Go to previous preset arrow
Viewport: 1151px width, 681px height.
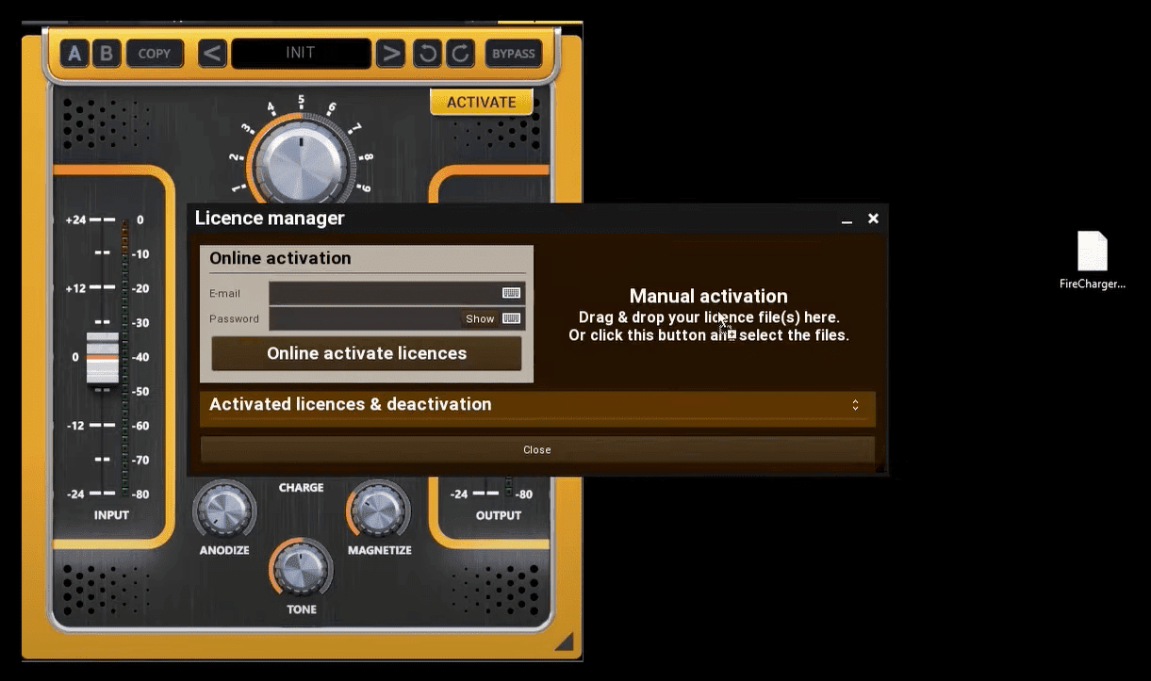pos(213,54)
